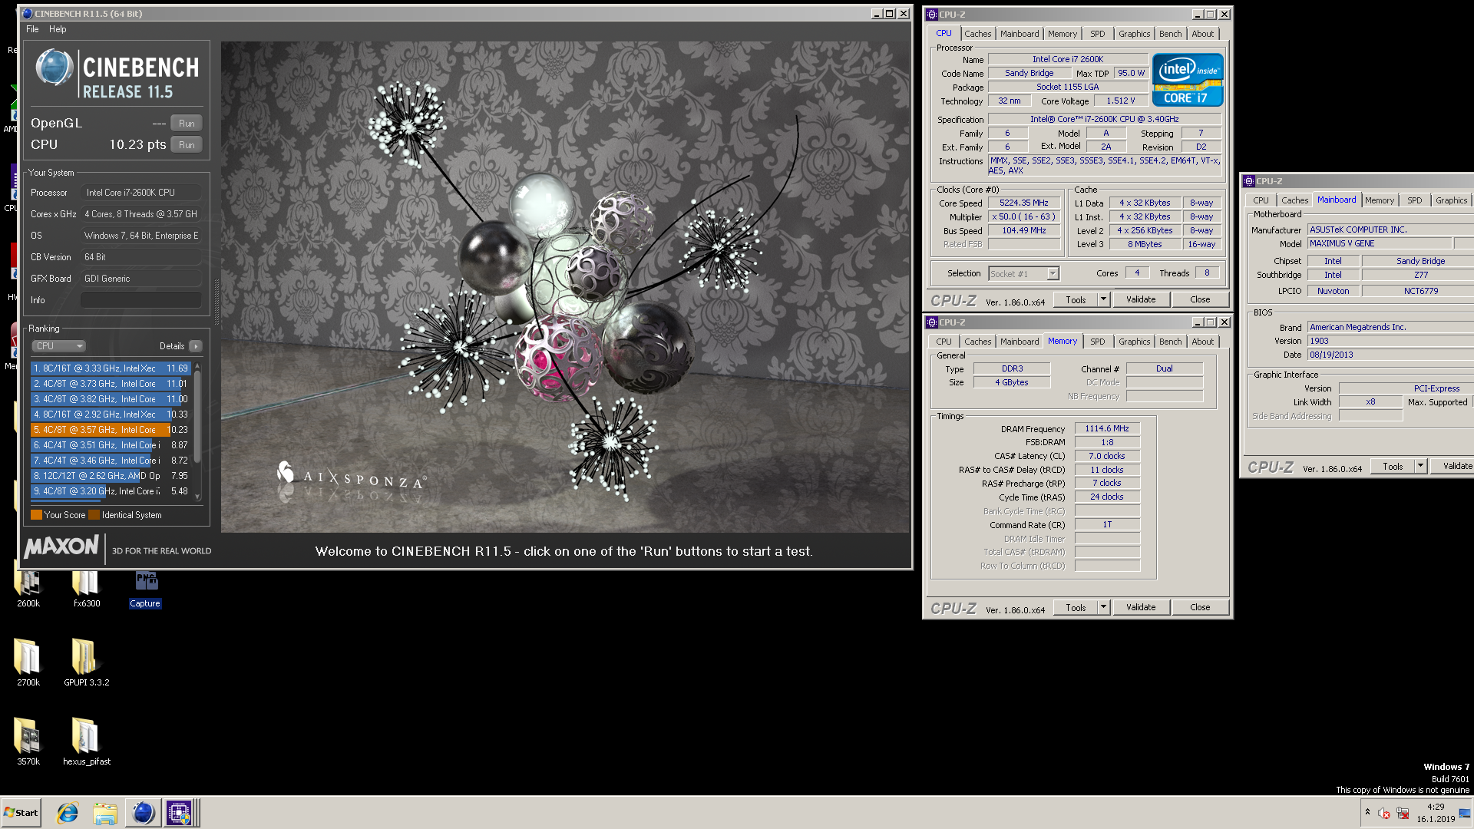
Task: Open the Cinebench File menu
Action: [x=32, y=29]
